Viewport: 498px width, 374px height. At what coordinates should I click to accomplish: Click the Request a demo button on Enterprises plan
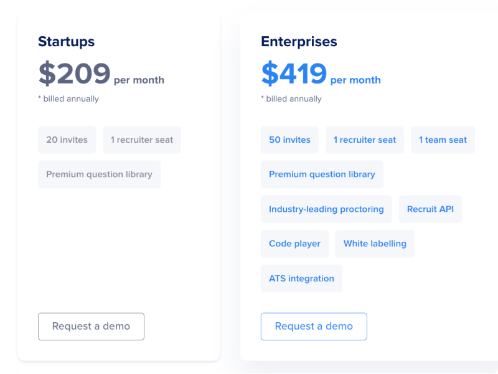pos(314,326)
